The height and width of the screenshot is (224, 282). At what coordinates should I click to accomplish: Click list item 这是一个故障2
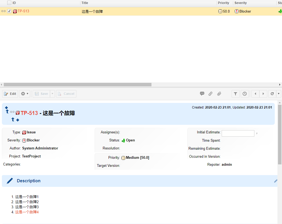27,202
